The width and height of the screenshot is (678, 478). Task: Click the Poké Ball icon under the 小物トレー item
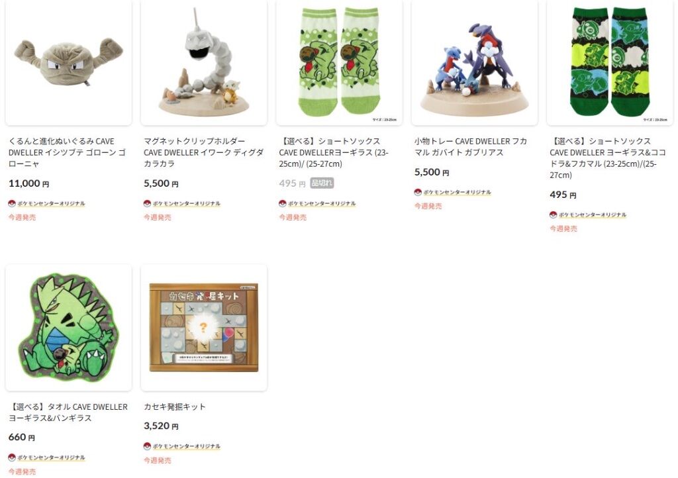418,192
